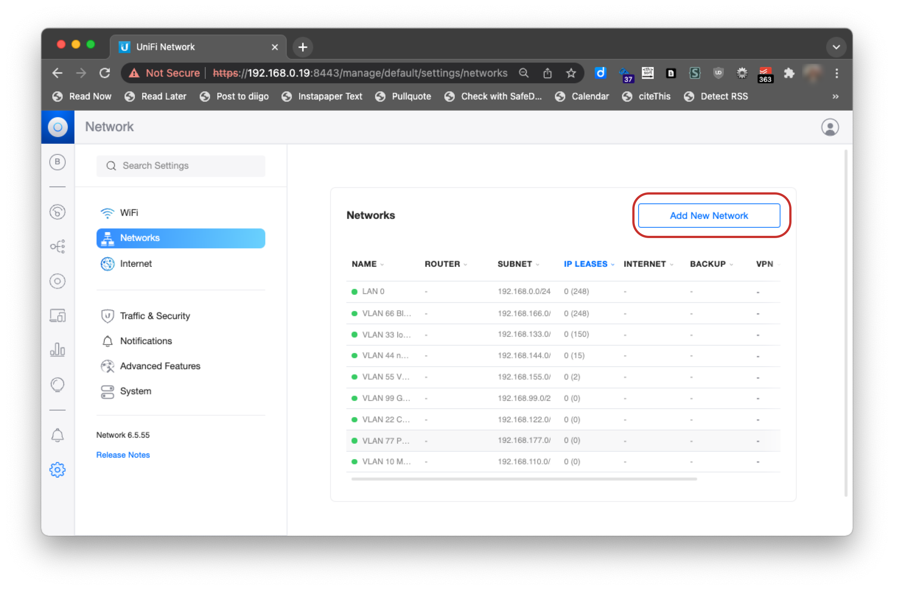This screenshot has width=905, height=608.
Task: Open the VLAN 99 network row
Action: (563, 399)
